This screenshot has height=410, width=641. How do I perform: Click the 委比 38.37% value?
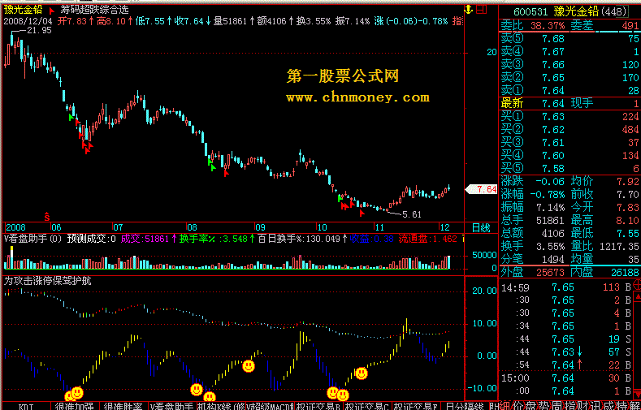(548, 26)
